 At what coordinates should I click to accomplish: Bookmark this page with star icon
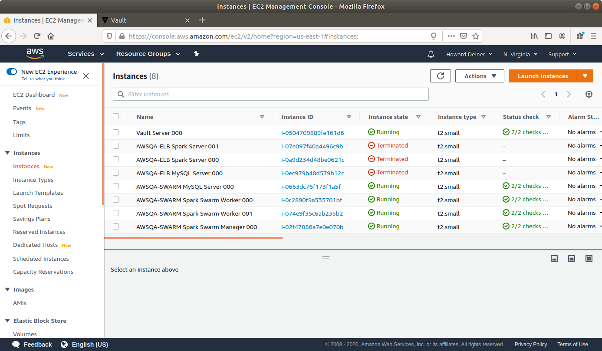pyautogui.click(x=476, y=36)
